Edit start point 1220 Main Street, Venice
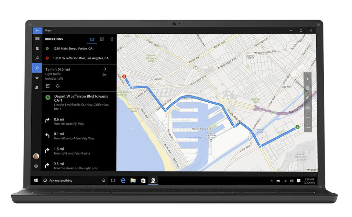 coord(73,48)
